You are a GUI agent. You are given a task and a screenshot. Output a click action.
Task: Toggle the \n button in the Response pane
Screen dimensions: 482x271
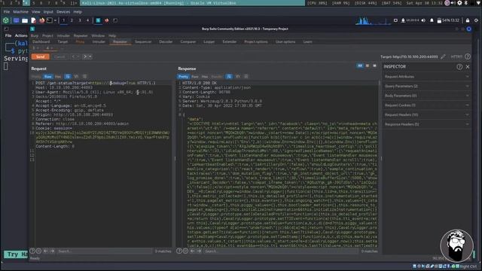(237, 77)
